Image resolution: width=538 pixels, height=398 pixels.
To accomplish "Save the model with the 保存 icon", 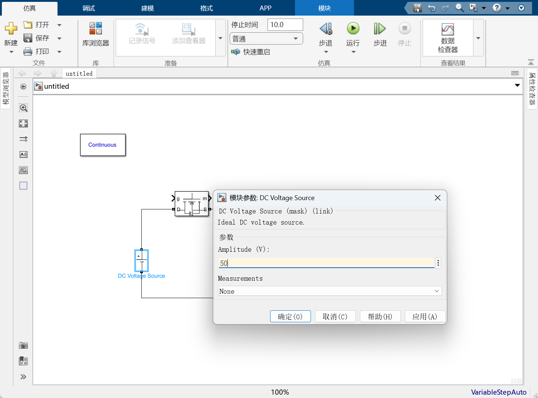I will (28, 38).
